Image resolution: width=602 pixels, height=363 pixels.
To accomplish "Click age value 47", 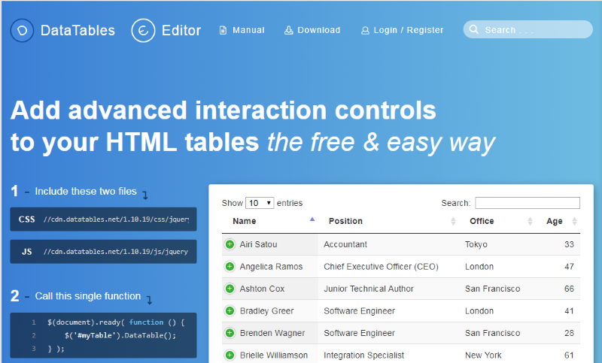I will 569,266.
